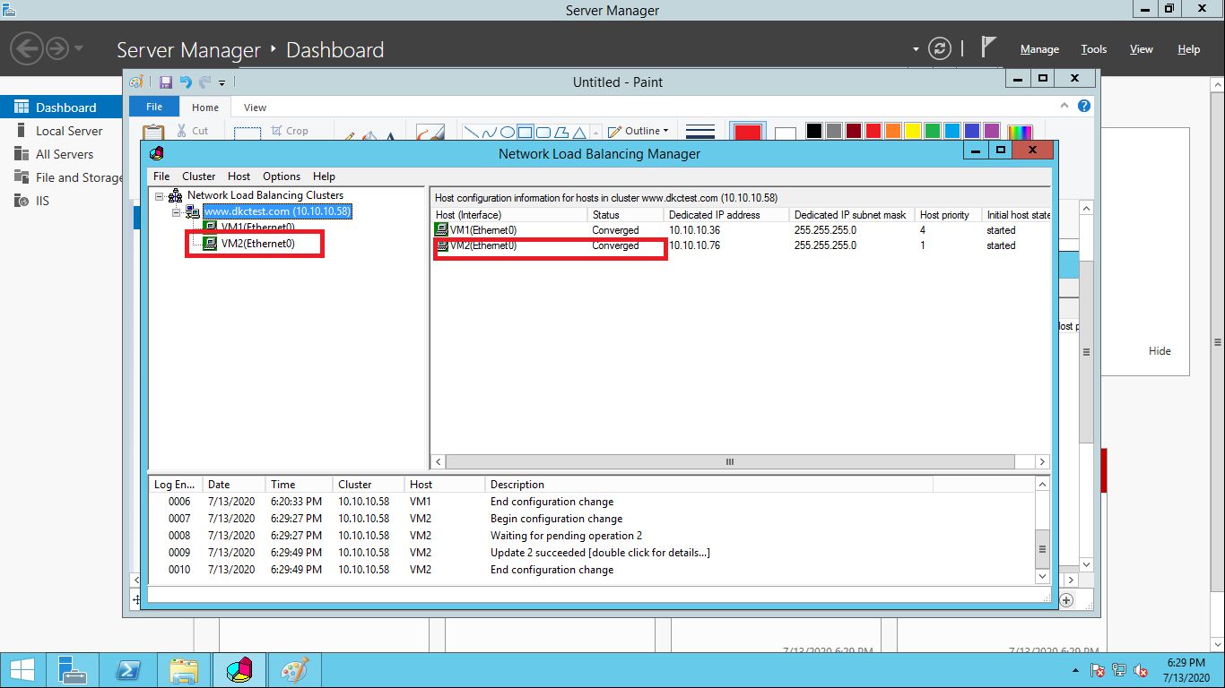
Task: Select the rectangle shape in Paint
Action: [526, 132]
